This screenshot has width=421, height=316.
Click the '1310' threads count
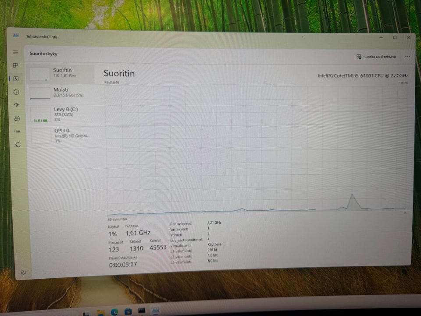coord(136,248)
